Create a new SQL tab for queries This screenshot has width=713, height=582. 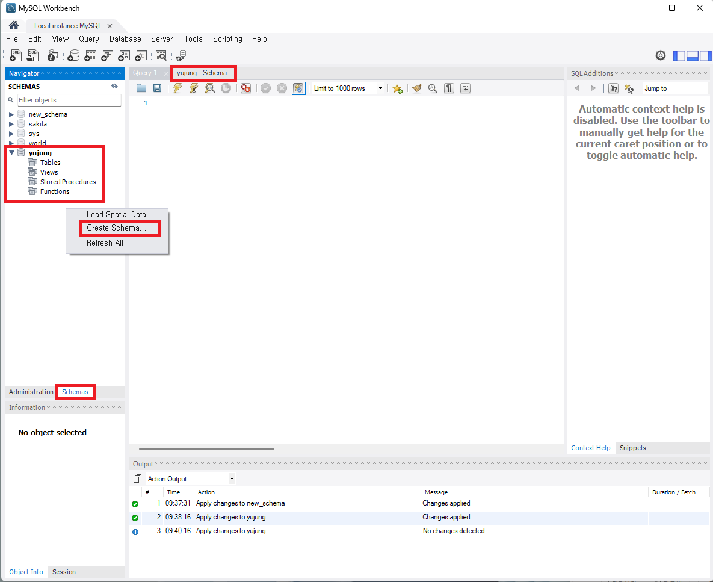point(16,55)
